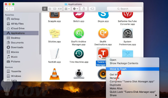Select the Windows drive under Devices
Image resolution: width=168 pixels, height=98 pixels.
pos(21,76)
